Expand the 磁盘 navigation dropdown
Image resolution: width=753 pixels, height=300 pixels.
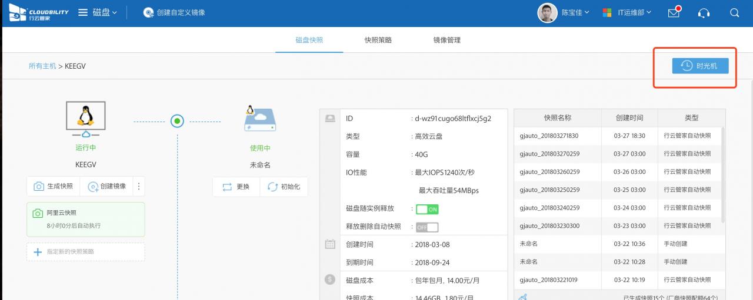105,12
